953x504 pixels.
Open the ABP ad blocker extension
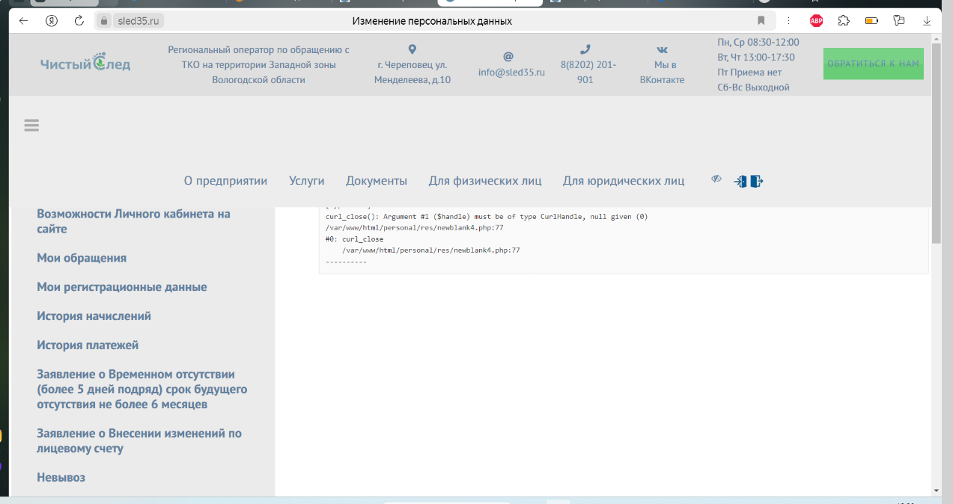[816, 21]
